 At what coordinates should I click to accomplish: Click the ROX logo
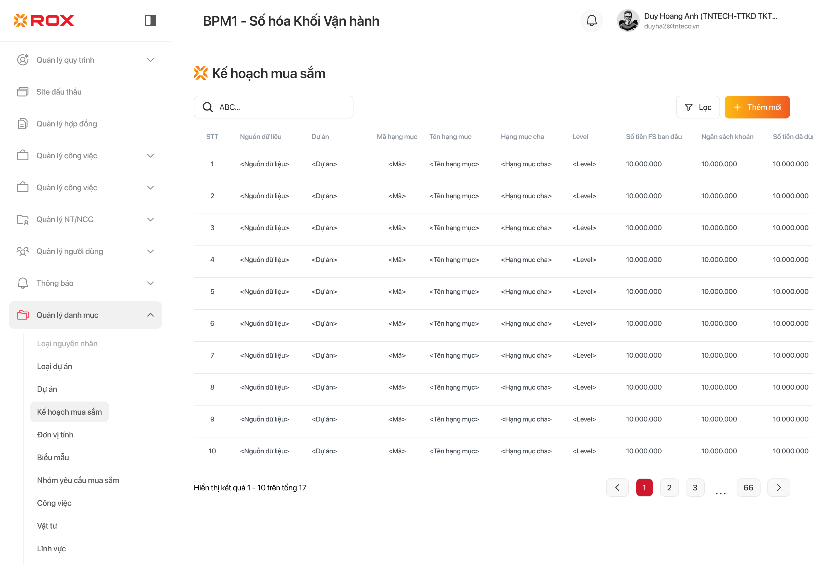click(44, 21)
